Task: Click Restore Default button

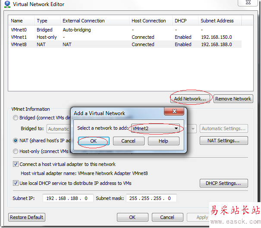Action: coord(27,217)
